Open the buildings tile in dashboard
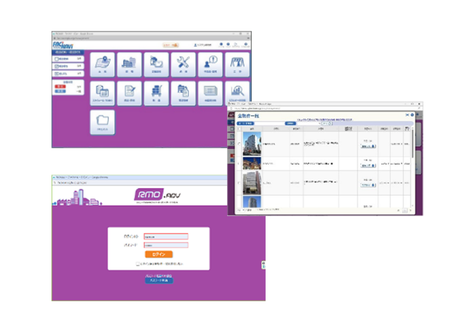The width and height of the screenshot is (474, 331). 130,65
